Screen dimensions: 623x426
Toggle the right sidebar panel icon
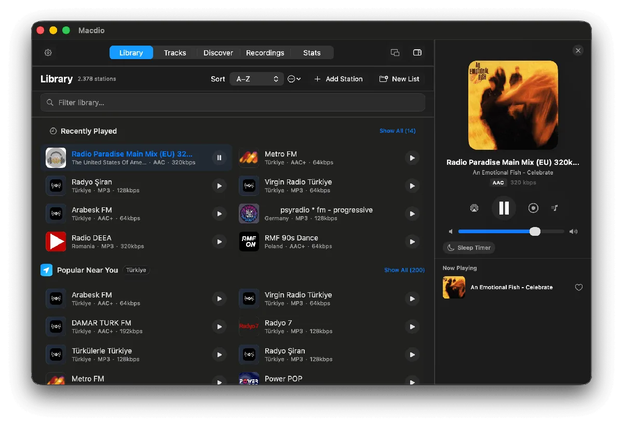417,53
